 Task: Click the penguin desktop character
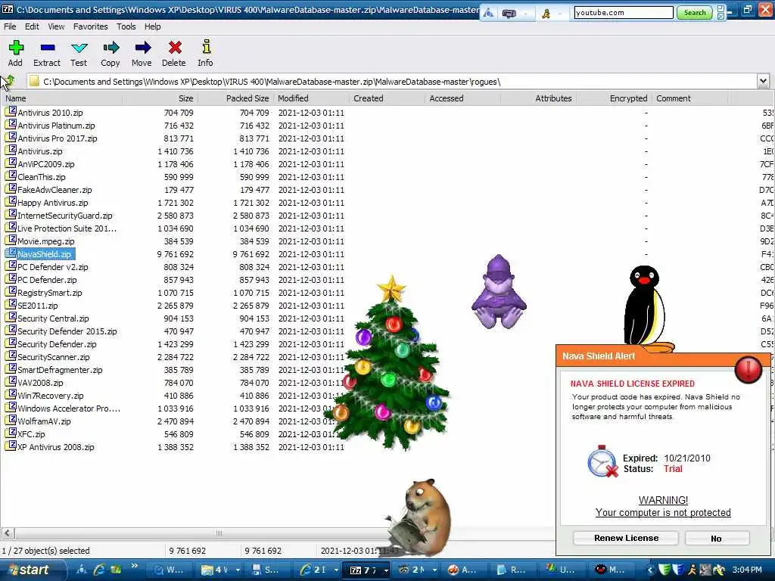coord(648,309)
